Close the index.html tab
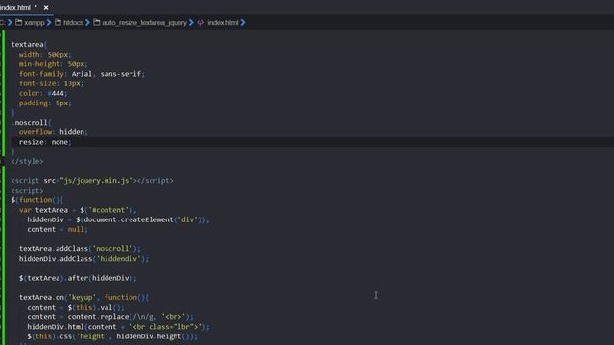This screenshot has width=614, height=345. [x=46, y=7]
